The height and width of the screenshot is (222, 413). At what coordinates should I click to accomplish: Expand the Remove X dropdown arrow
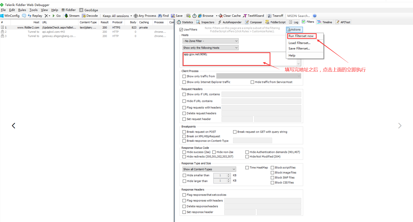click(49, 16)
